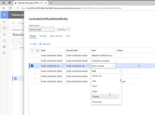Image resolution: width=155 pixels, height=115 pixels.
Task: Click the Remove button above the grid
Action: tap(45, 44)
